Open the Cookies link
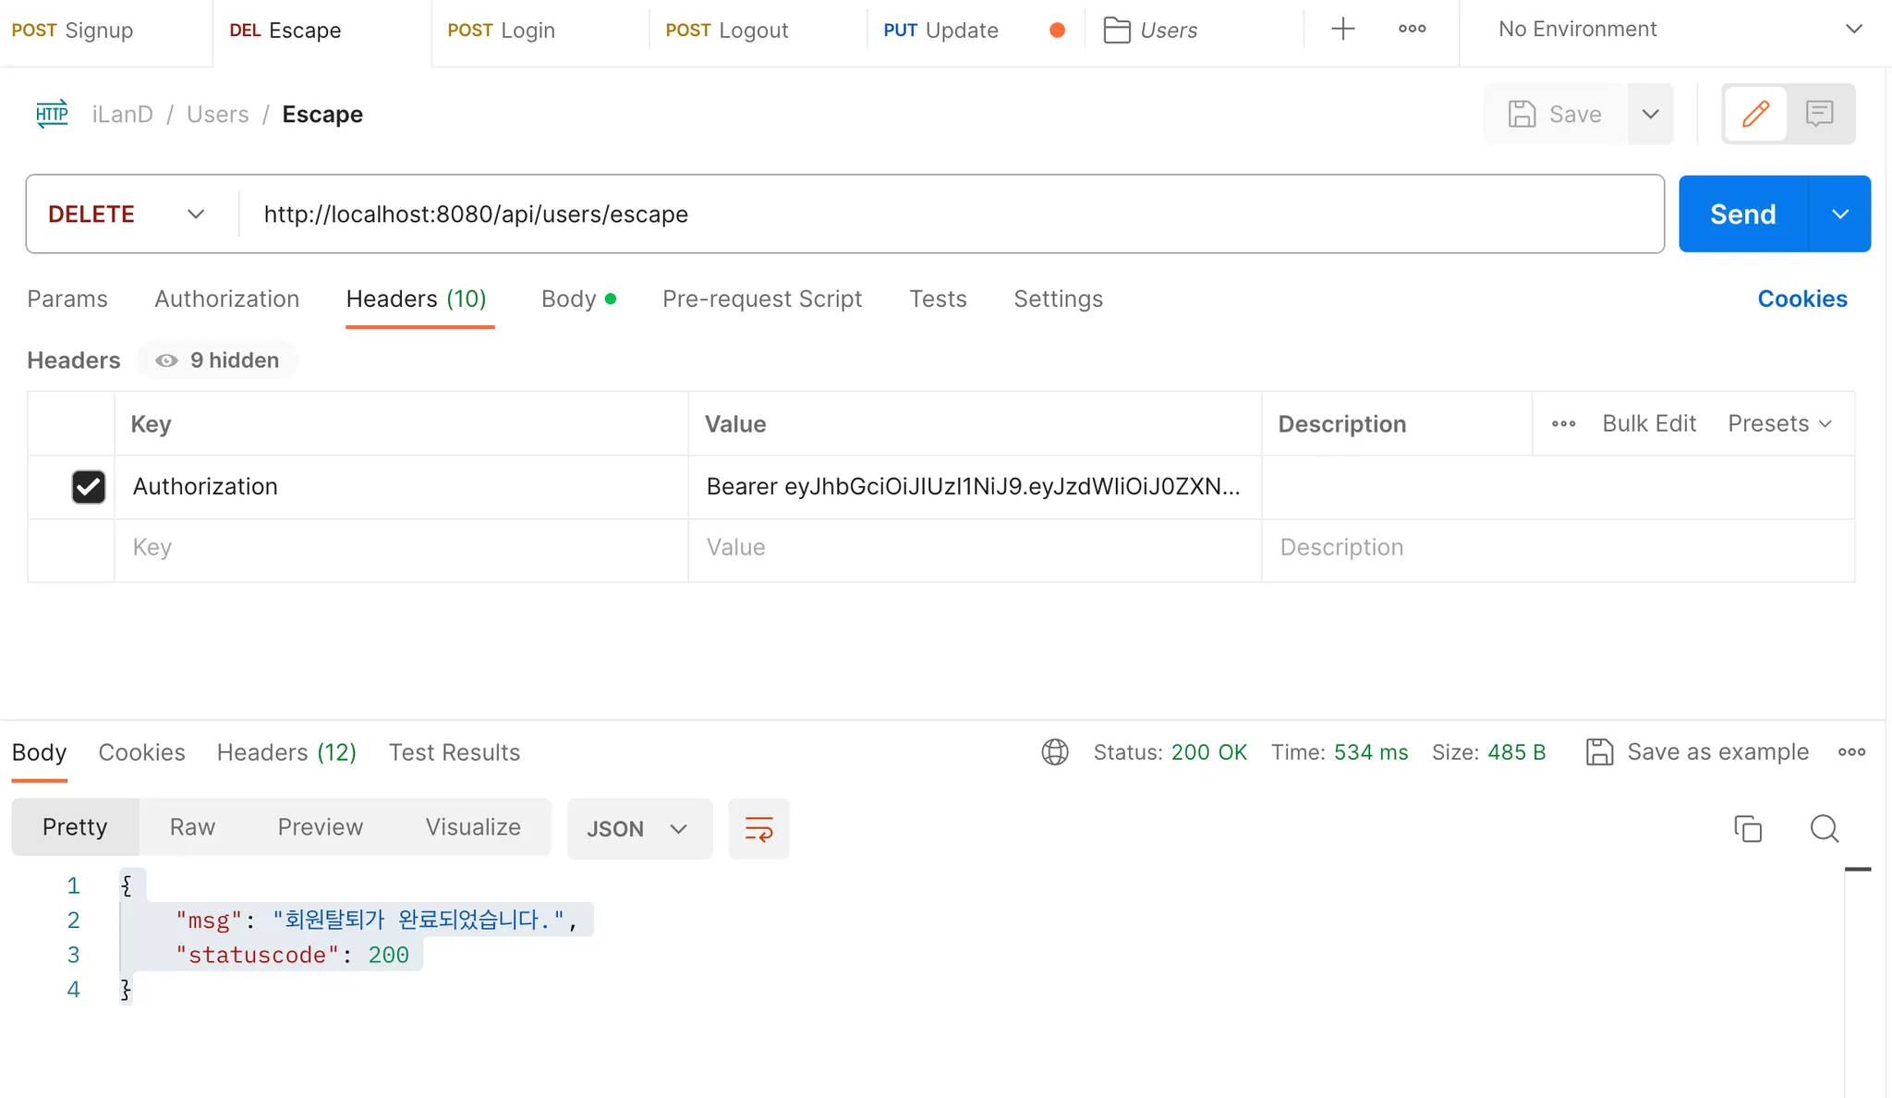1892x1098 pixels. 1801,299
